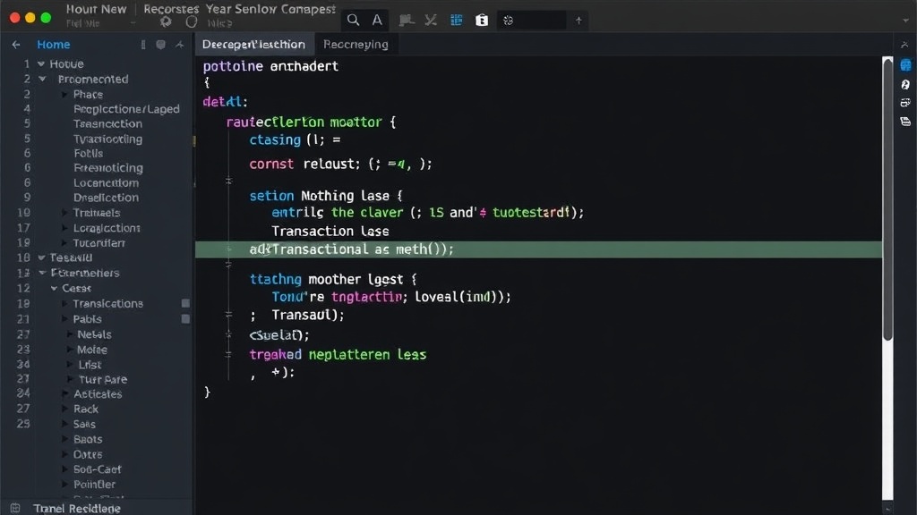Open the dropdown arrow at the top-right corner

905,21
